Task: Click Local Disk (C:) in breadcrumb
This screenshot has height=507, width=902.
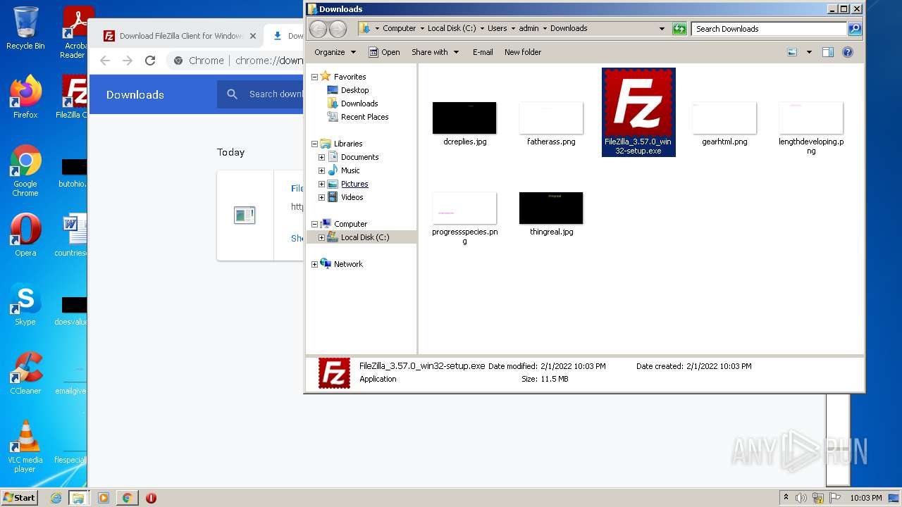Action: click(452, 29)
